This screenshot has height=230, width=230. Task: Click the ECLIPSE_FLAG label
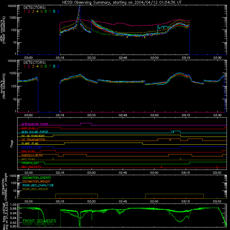click(x=31, y=147)
